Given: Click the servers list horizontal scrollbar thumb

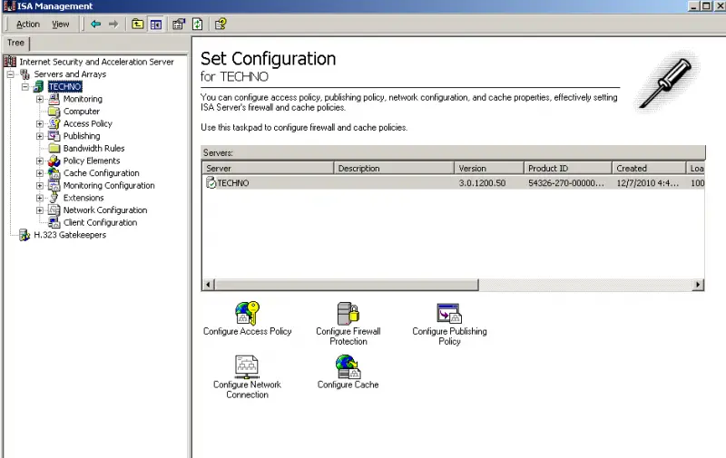Looking at the screenshot, I should [347, 285].
